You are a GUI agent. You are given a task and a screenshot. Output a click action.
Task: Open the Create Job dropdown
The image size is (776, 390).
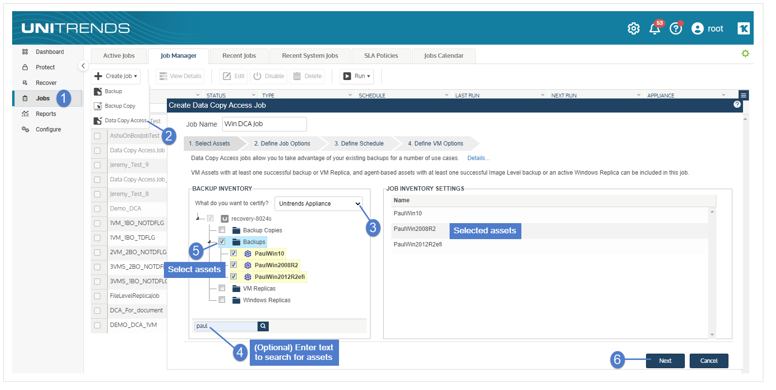[x=116, y=76]
